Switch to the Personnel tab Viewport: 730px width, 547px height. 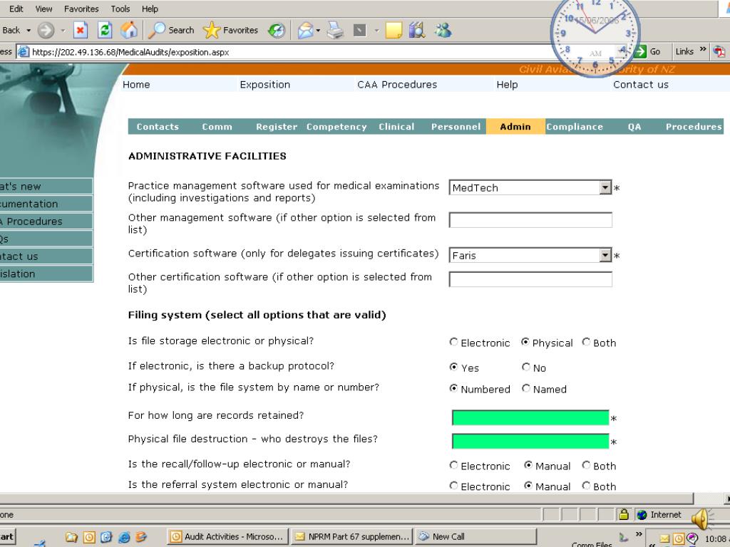click(x=456, y=127)
